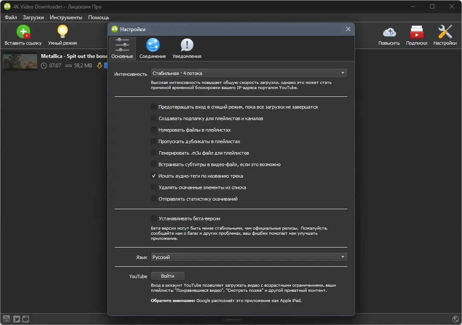The height and width of the screenshot is (325, 462).
Task: Enable Устанавливать бета-версии checkbox
Action: click(154, 218)
